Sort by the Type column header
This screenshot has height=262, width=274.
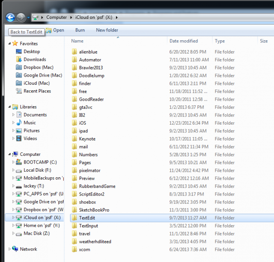point(220,41)
